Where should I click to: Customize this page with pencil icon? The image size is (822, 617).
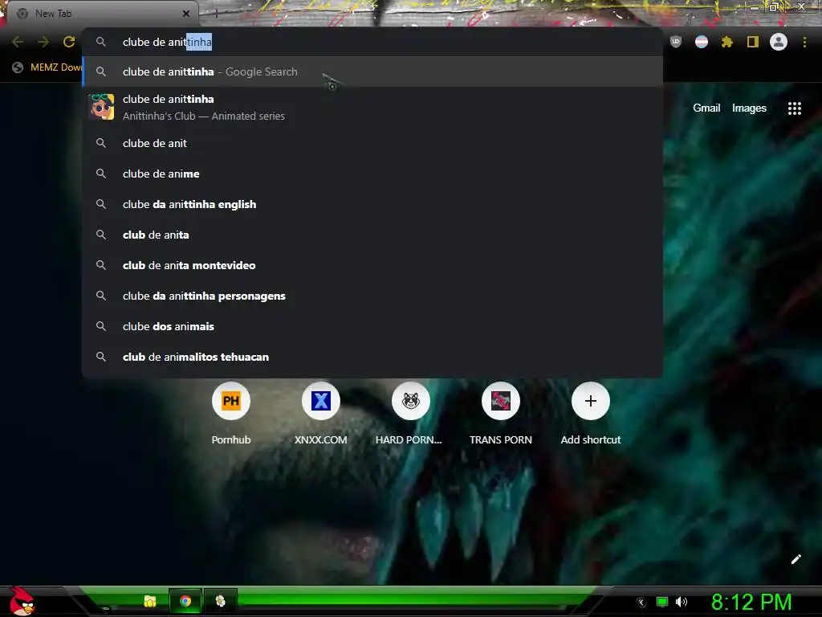coord(796,559)
